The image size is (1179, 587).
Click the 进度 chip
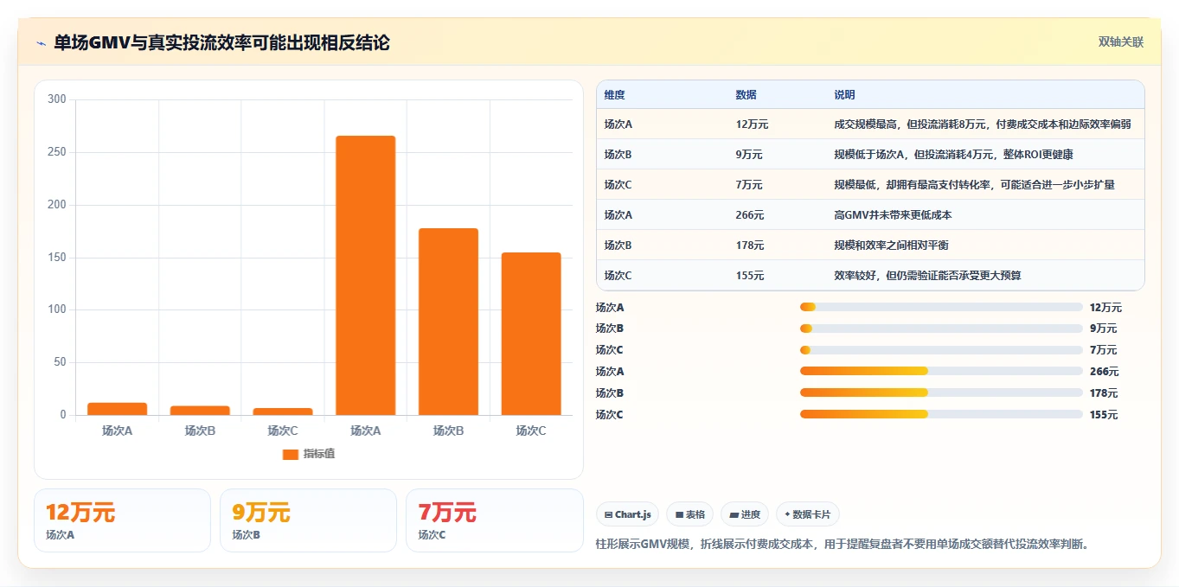[x=744, y=514]
